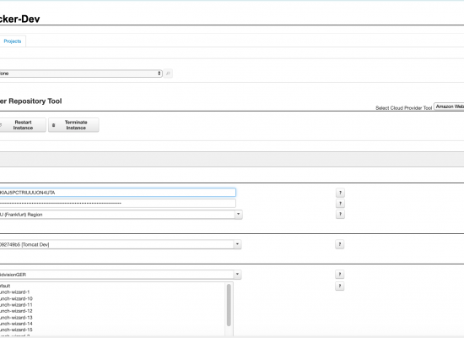Click help icon beside the launch-wizard list
This screenshot has width=464, height=338.
(339, 286)
